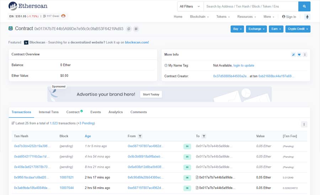This screenshot has height=195, width=320.
Task: Click the 1,023 transactions total link
Action: pyautogui.click(x=54, y=123)
